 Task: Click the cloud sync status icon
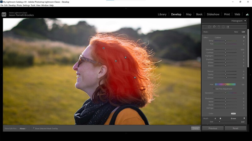247,14
